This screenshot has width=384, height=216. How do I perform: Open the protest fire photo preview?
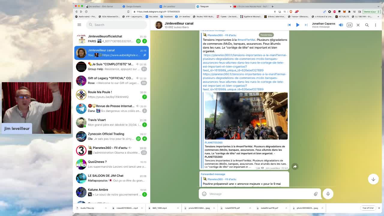(246, 116)
